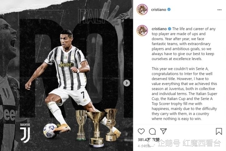Screen dimensions: 226x151
Task: Click the 4小时前 post timestamp
Action: click(145, 146)
